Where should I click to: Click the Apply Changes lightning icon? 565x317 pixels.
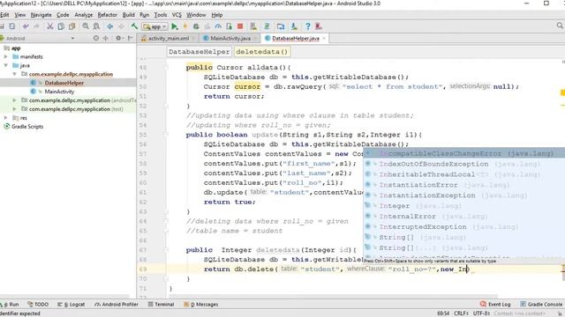tap(185, 26)
